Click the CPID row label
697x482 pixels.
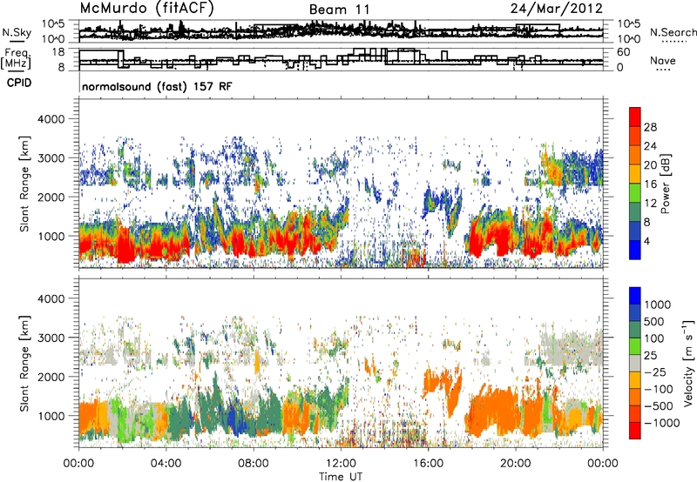(x=19, y=83)
